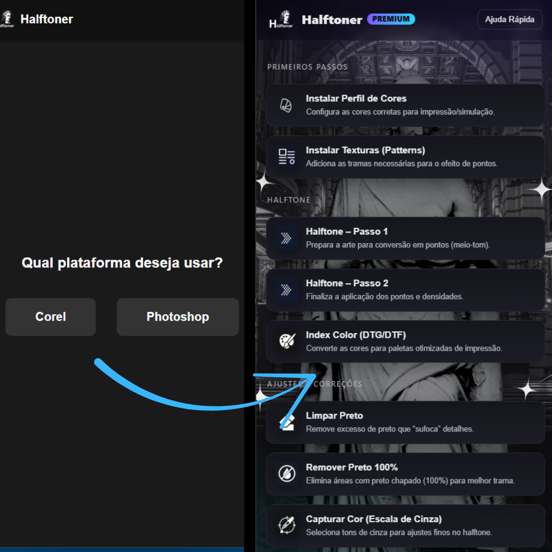
Task: Click the Halftone Passo 2 arrow icon
Action: point(286,290)
